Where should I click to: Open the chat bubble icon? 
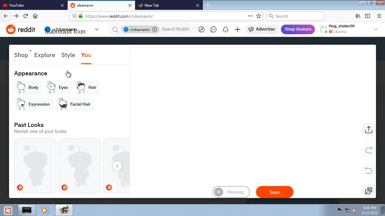214,29
